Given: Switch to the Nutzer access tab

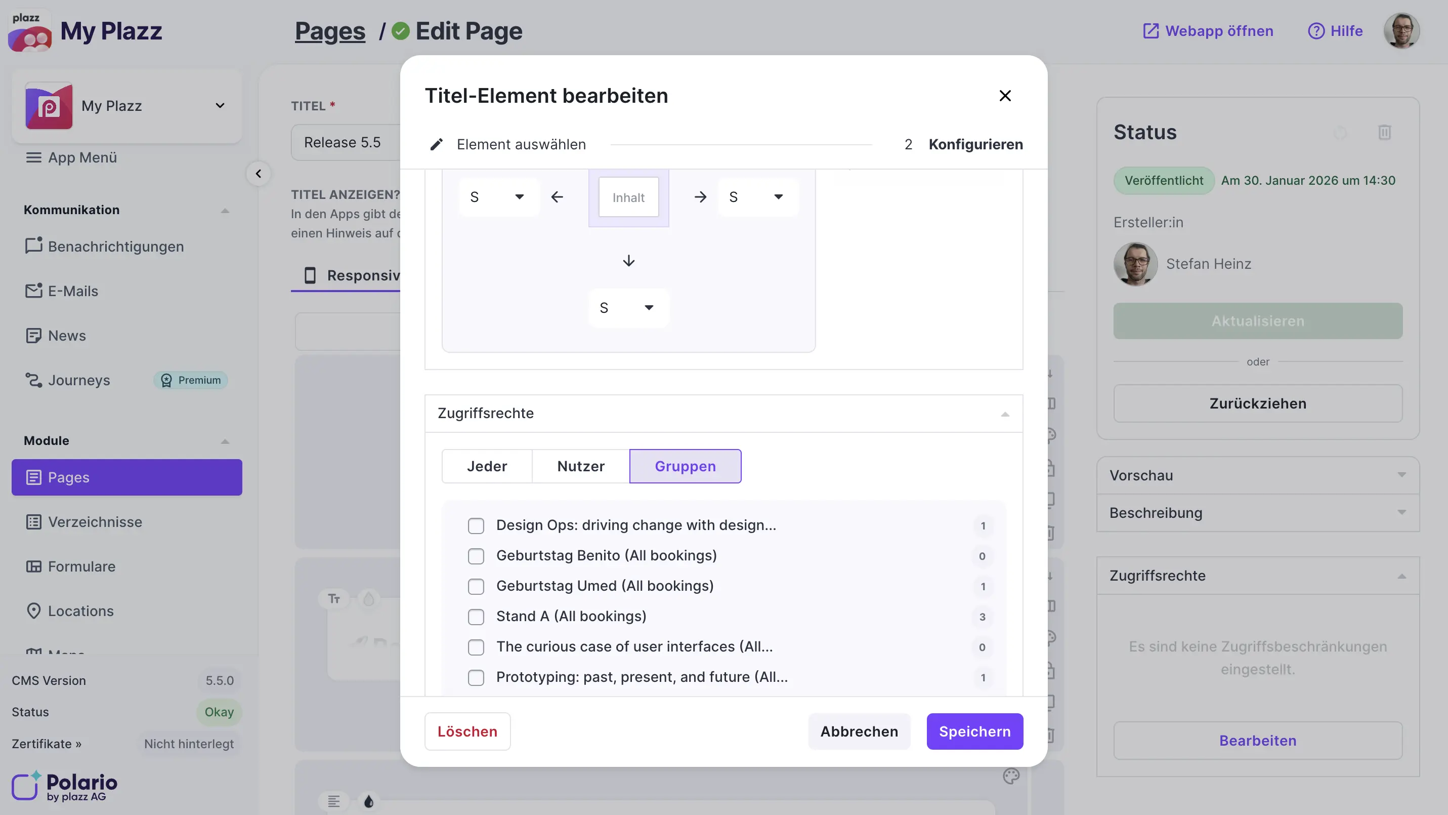Looking at the screenshot, I should (580, 466).
